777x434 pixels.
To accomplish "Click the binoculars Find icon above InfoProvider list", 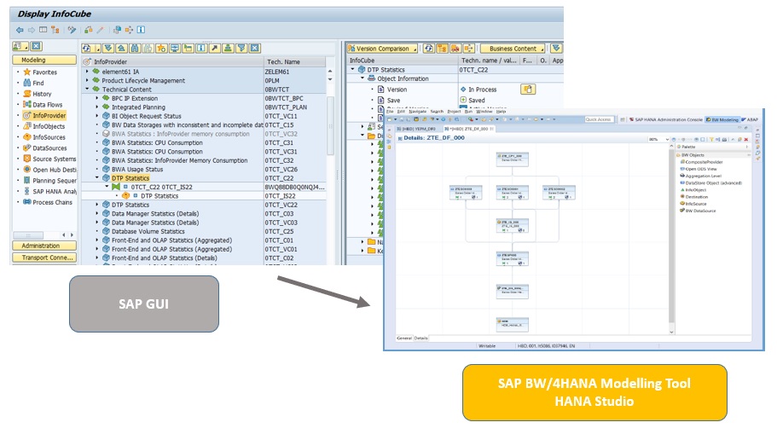I will (x=134, y=48).
